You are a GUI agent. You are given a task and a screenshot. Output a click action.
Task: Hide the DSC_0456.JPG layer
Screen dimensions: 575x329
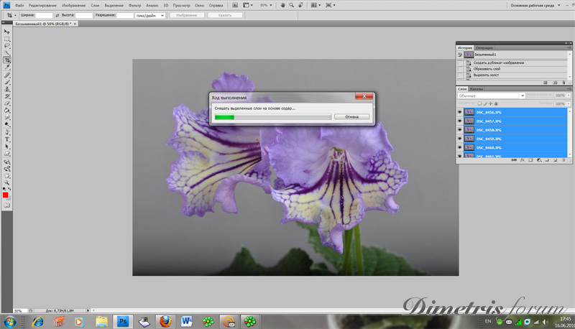[460, 112]
